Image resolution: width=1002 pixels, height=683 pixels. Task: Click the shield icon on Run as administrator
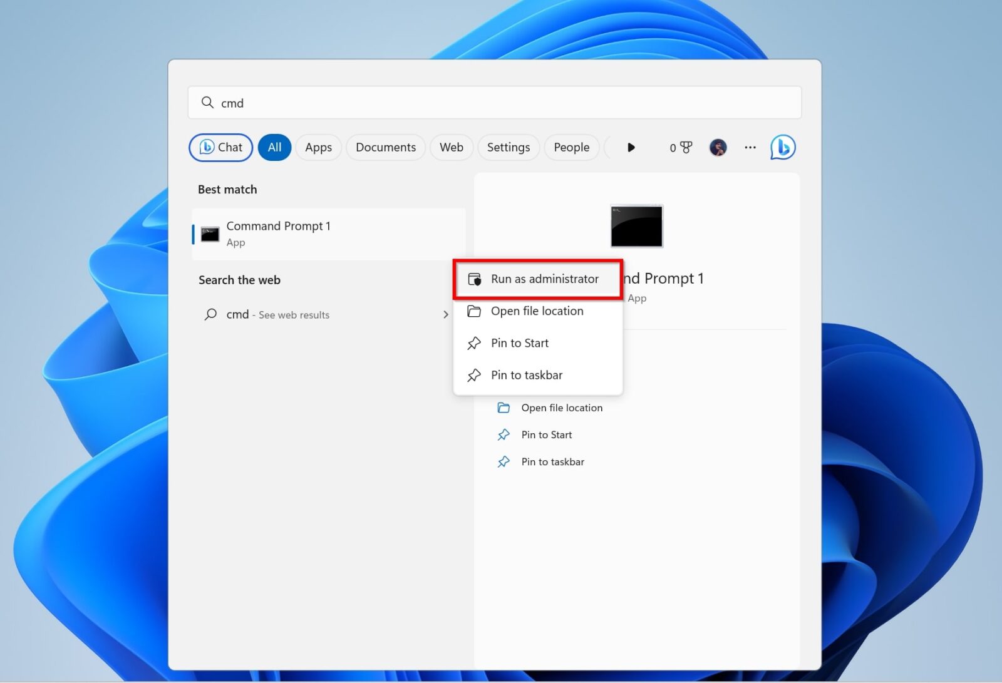(x=475, y=279)
